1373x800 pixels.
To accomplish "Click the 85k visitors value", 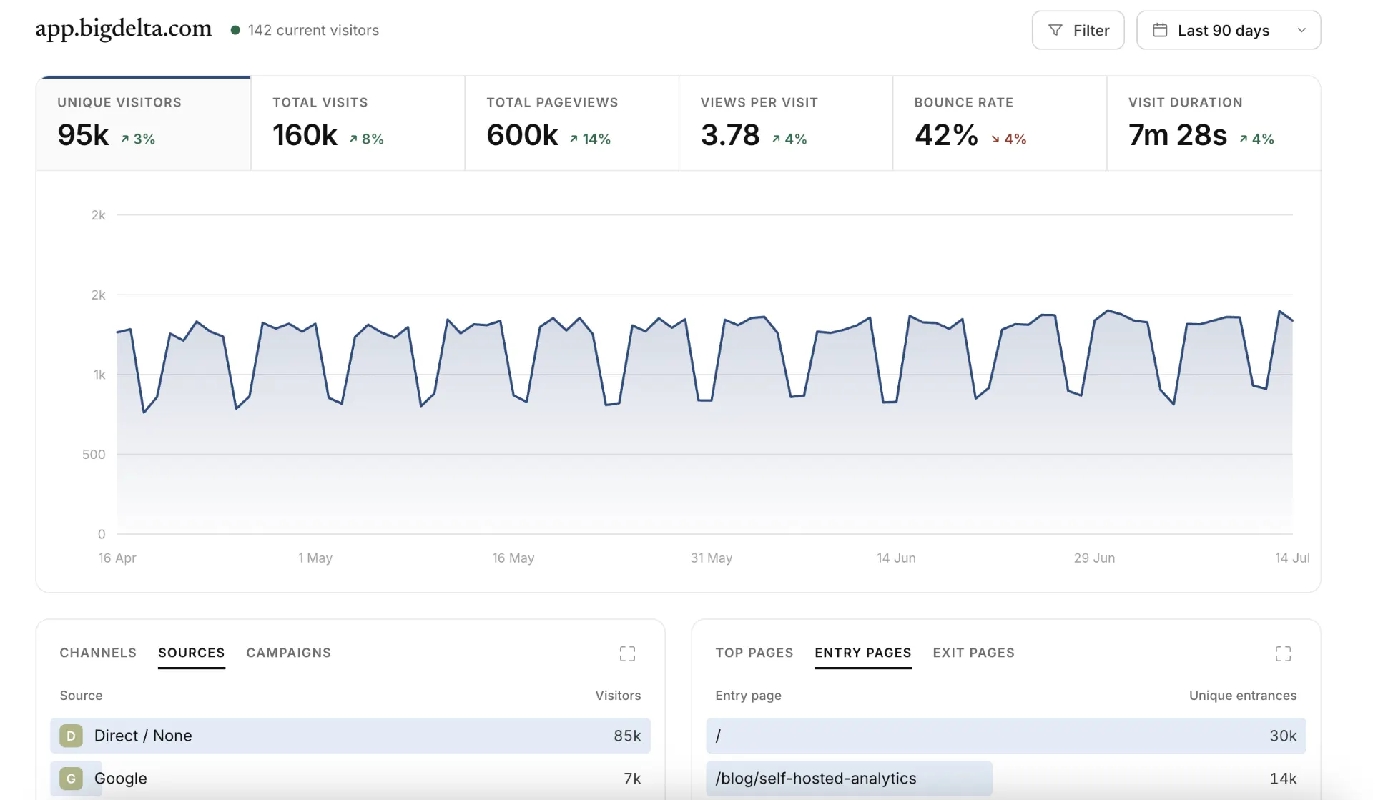I will pos(627,736).
